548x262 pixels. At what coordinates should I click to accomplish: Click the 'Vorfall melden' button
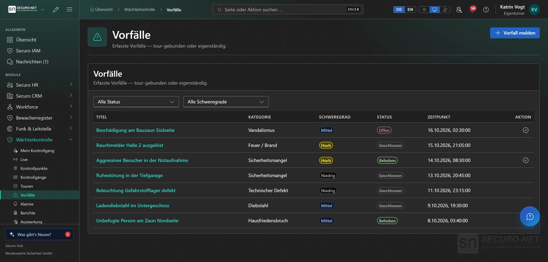pos(515,33)
